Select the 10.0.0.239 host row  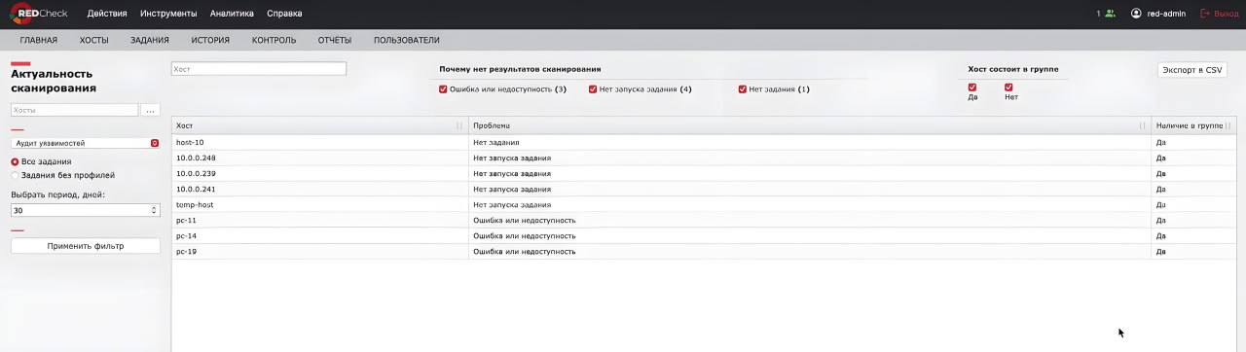point(705,173)
